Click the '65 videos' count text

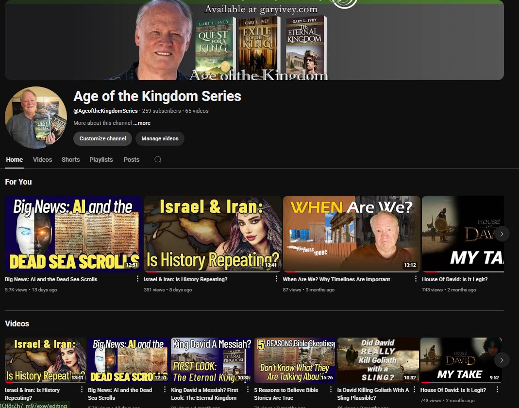click(197, 111)
